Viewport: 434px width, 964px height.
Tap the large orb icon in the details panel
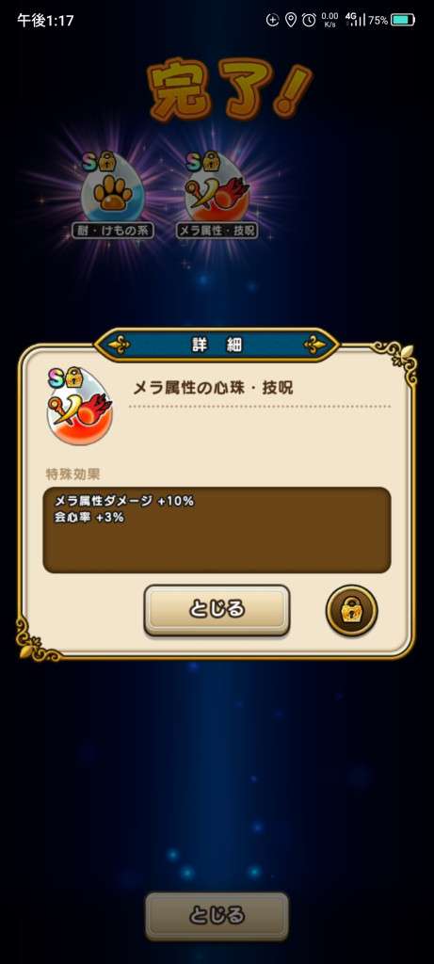(79, 409)
